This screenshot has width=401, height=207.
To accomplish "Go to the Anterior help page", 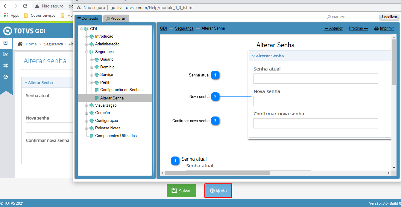I will coord(333,28).
